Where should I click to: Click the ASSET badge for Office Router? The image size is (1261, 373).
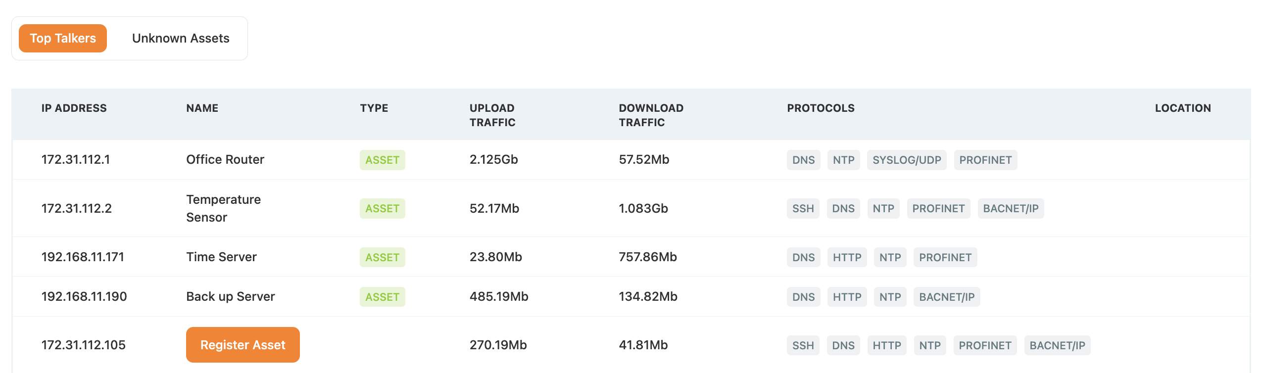click(382, 160)
